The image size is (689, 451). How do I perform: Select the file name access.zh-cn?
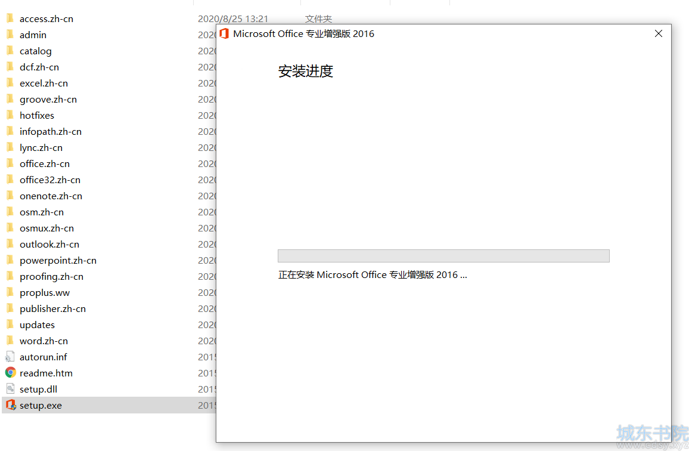tap(46, 19)
